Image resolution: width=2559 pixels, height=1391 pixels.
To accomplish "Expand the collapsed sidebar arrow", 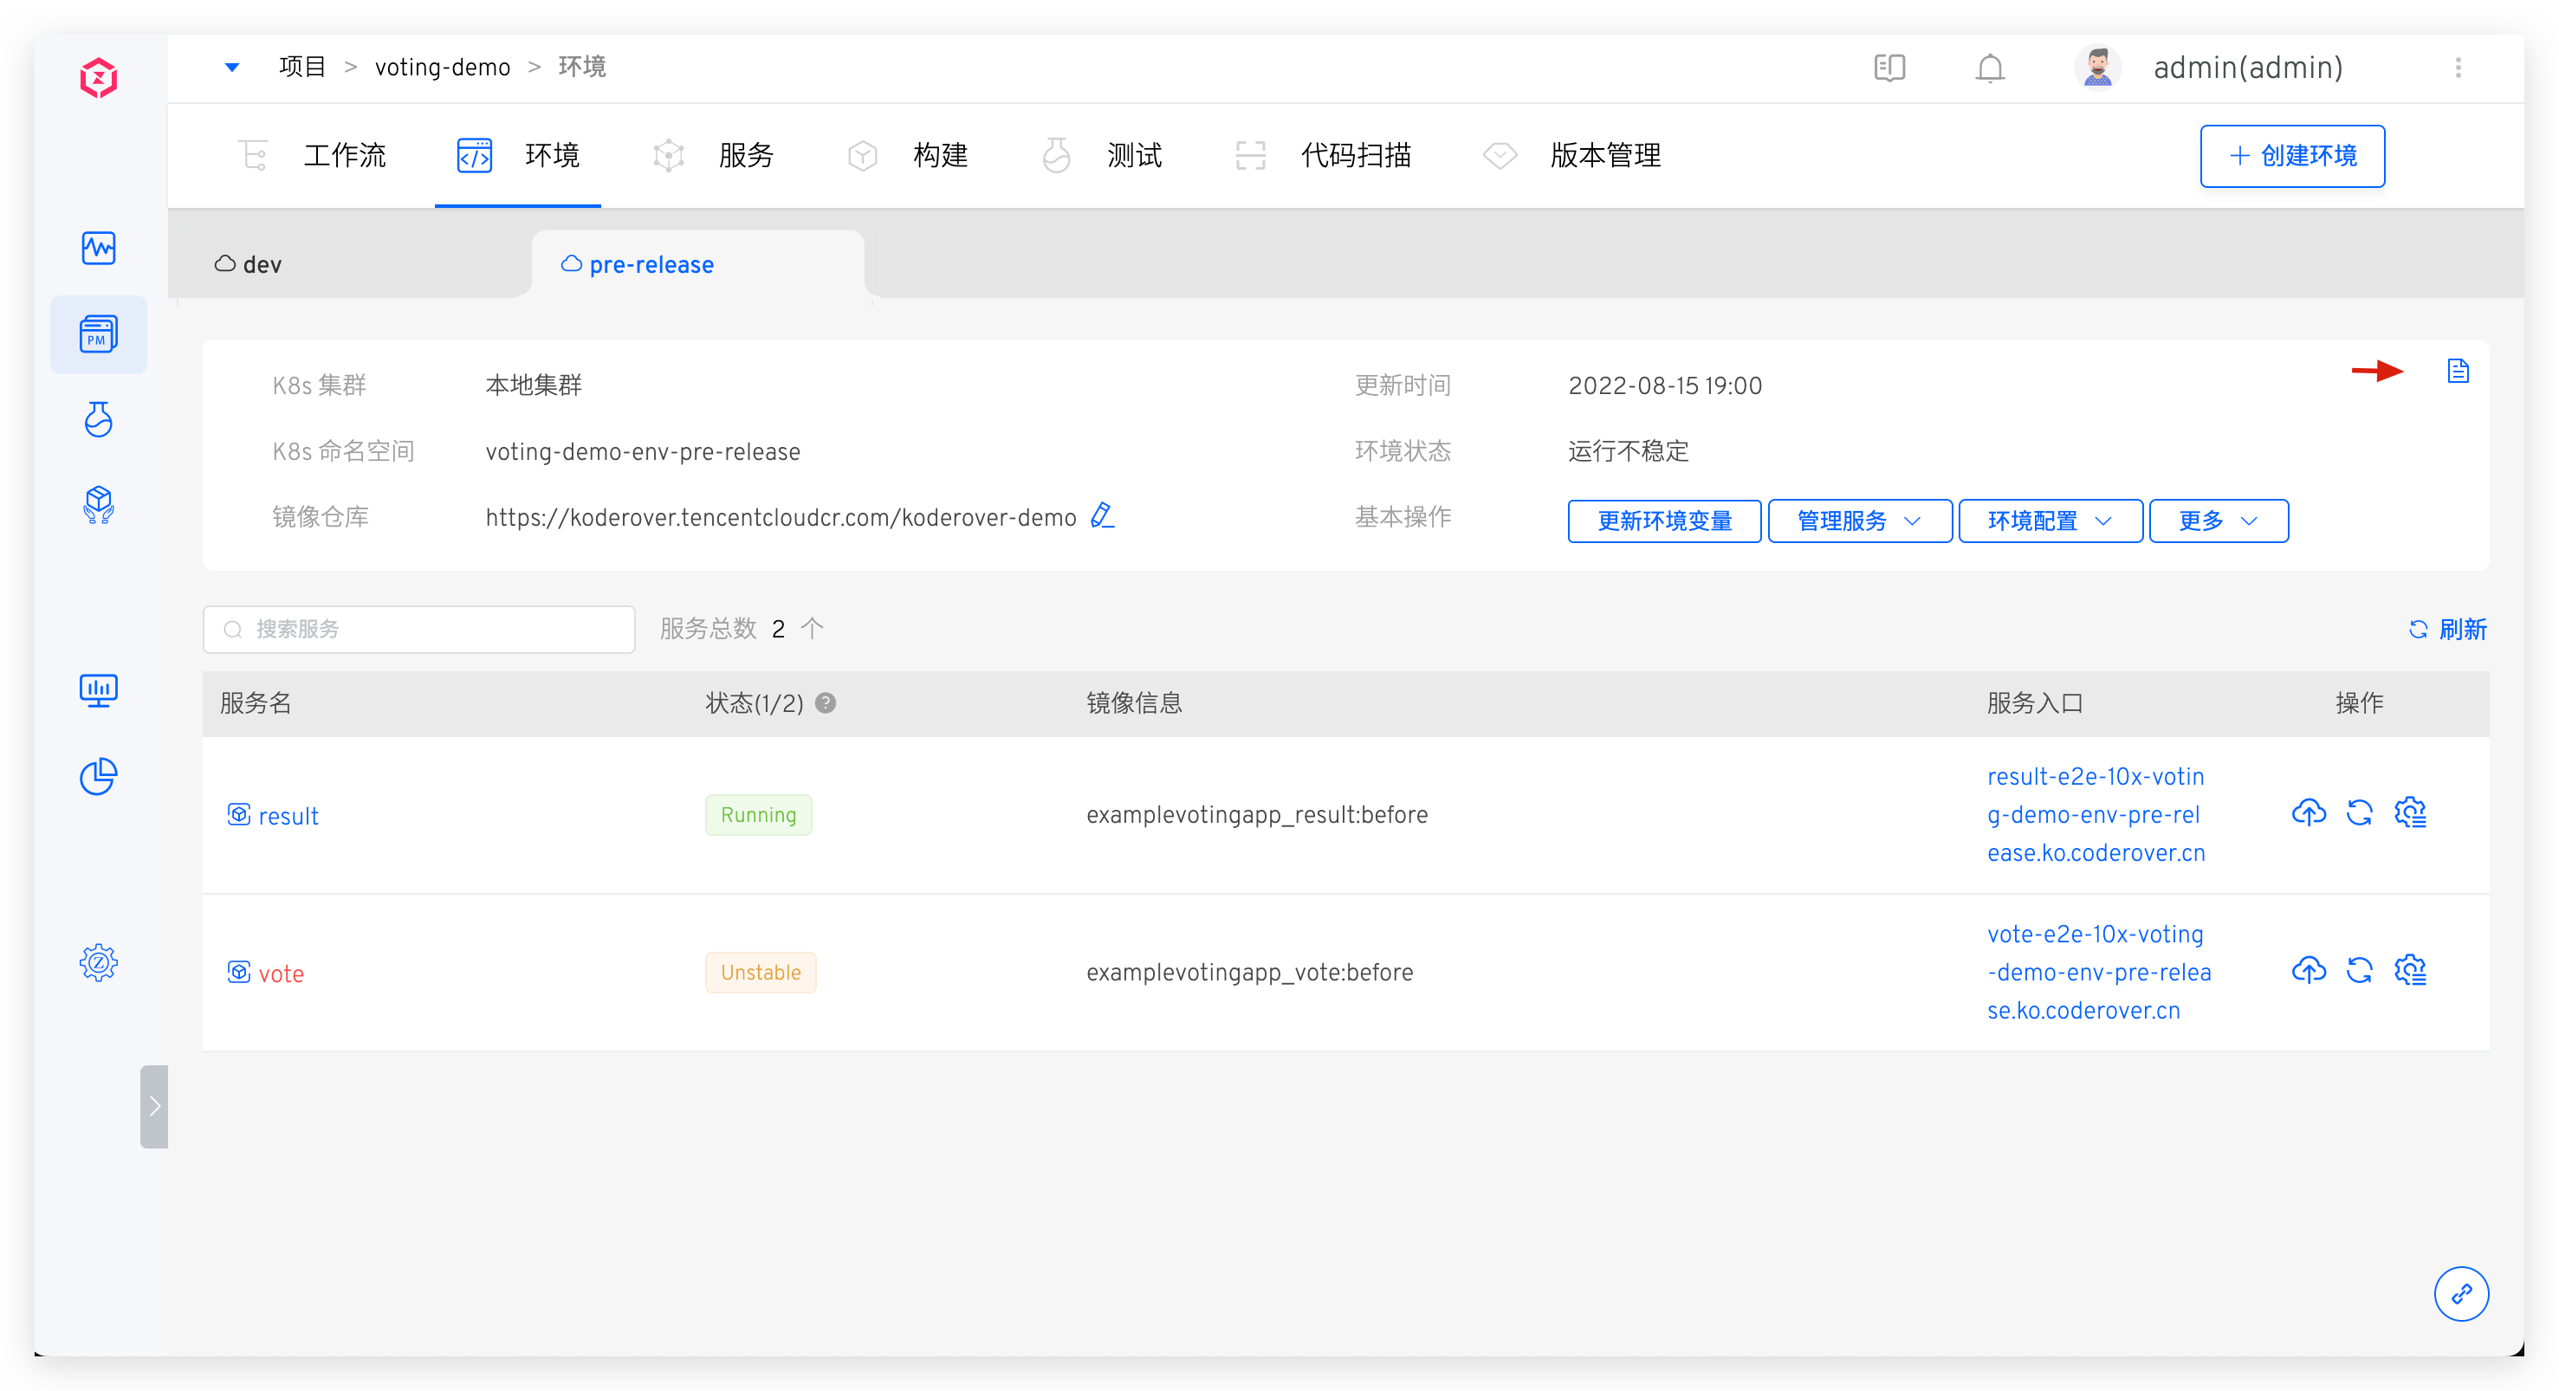I will (154, 1106).
